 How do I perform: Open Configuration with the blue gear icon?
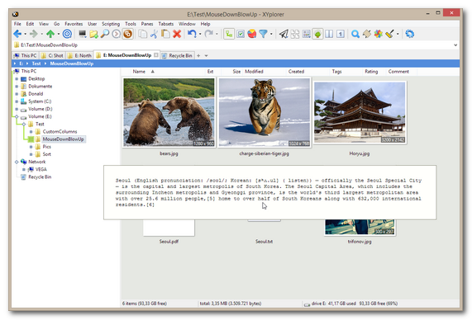pos(410,34)
